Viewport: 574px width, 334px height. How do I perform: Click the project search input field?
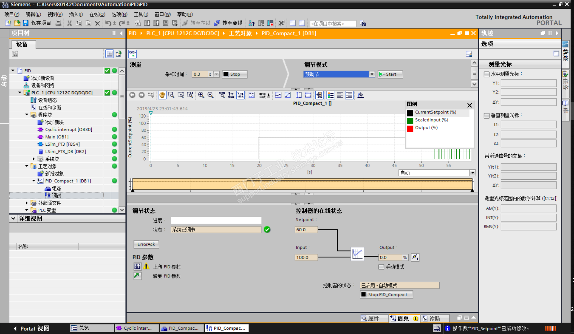(333, 24)
